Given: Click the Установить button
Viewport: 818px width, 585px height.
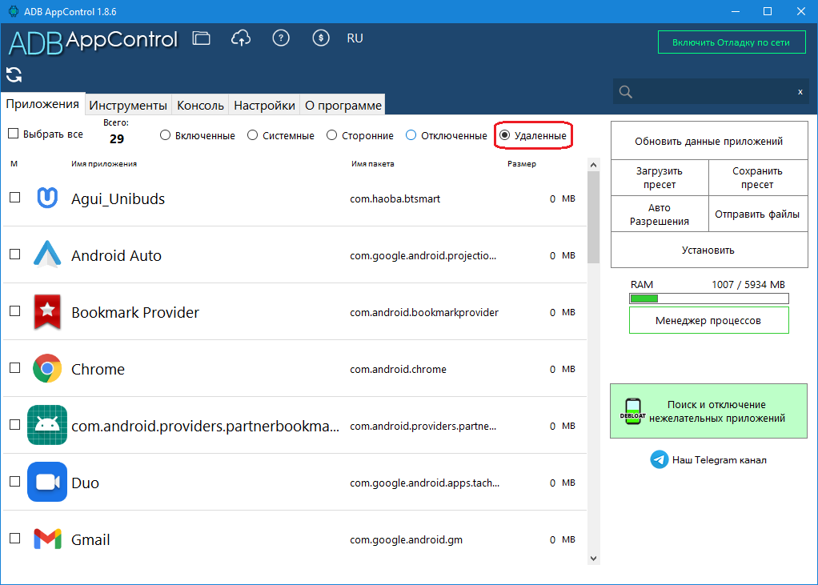Looking at the screenshot, I should point(709,250).
